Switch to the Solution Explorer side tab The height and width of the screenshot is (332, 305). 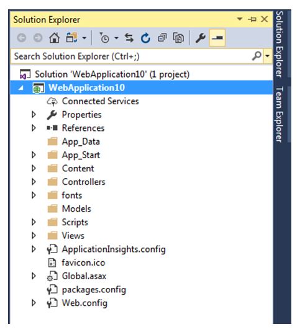280,44
